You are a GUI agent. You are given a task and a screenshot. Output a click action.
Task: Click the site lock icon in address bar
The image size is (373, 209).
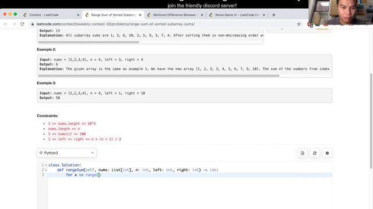pos(33,24)
